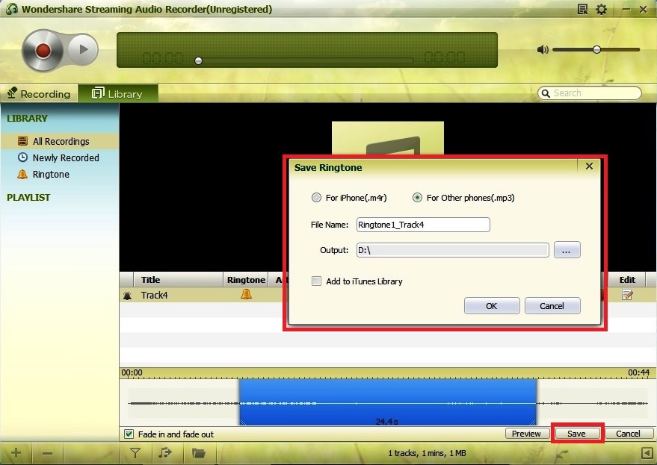The height and width of the screenshot is (465, 657).
Task: Click the music note export icon
Action: tap(165, 452)
